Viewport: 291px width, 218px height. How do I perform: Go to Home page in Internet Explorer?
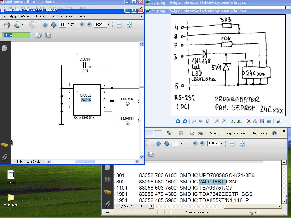[x=169, y=133]
